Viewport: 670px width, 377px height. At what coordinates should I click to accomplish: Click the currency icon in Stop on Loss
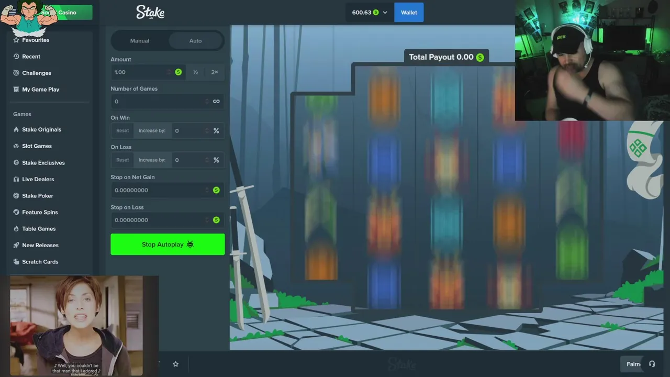point(216,220)
